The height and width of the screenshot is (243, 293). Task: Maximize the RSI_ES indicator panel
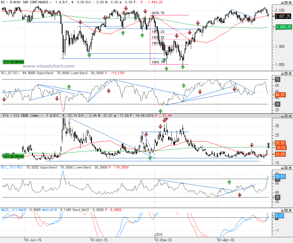(x=286, y=74)
